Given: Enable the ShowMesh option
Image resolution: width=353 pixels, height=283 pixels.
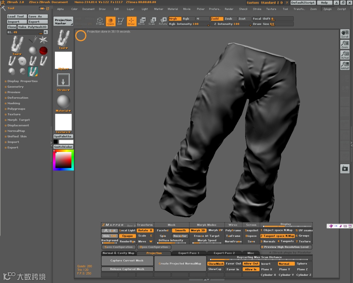Looking at the screenshot, I should click(x=216, y=264).
